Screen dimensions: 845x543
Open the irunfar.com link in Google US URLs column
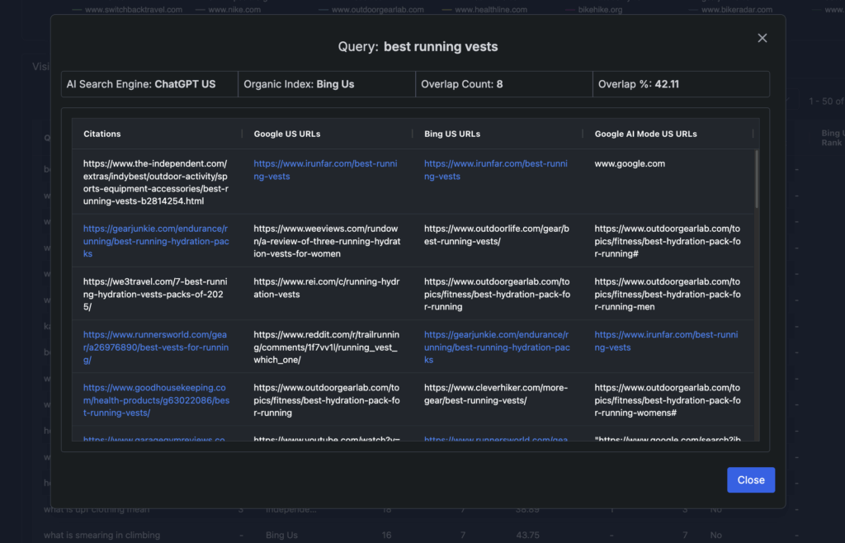tap(325, 170)
